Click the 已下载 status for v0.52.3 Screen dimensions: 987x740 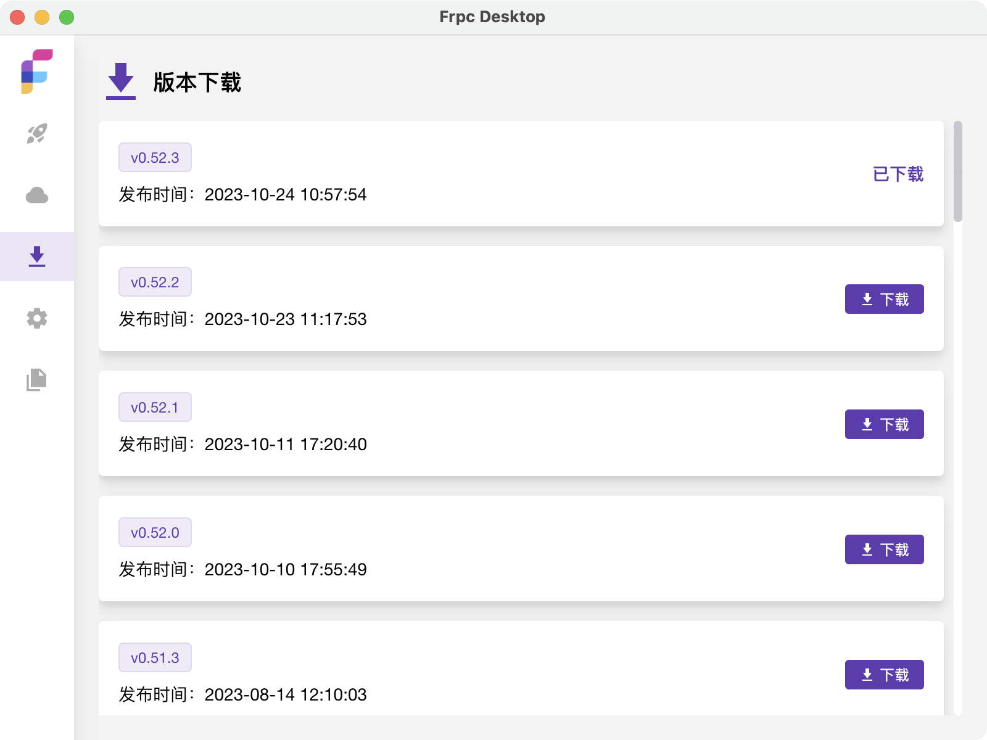pos(898,174)
